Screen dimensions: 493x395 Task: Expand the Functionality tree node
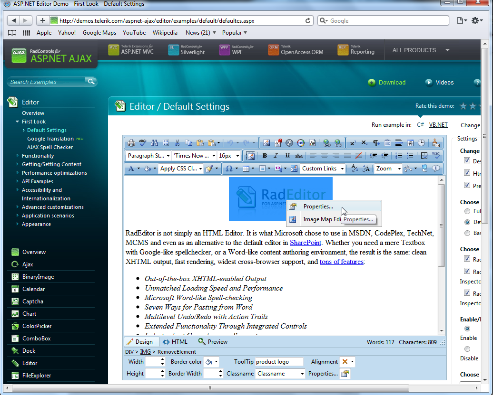pos(17,156)
